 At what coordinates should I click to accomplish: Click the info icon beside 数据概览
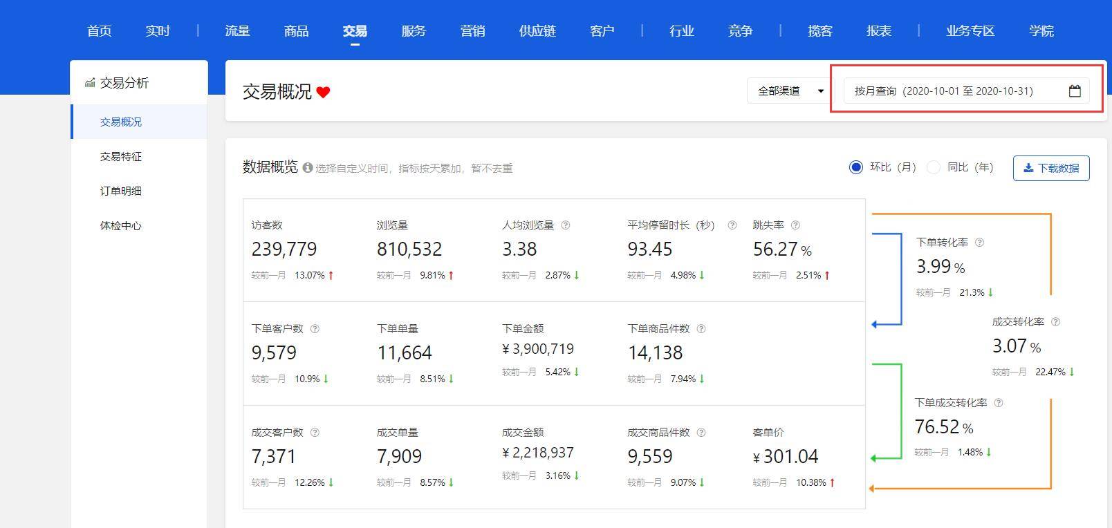click(308, 168)
